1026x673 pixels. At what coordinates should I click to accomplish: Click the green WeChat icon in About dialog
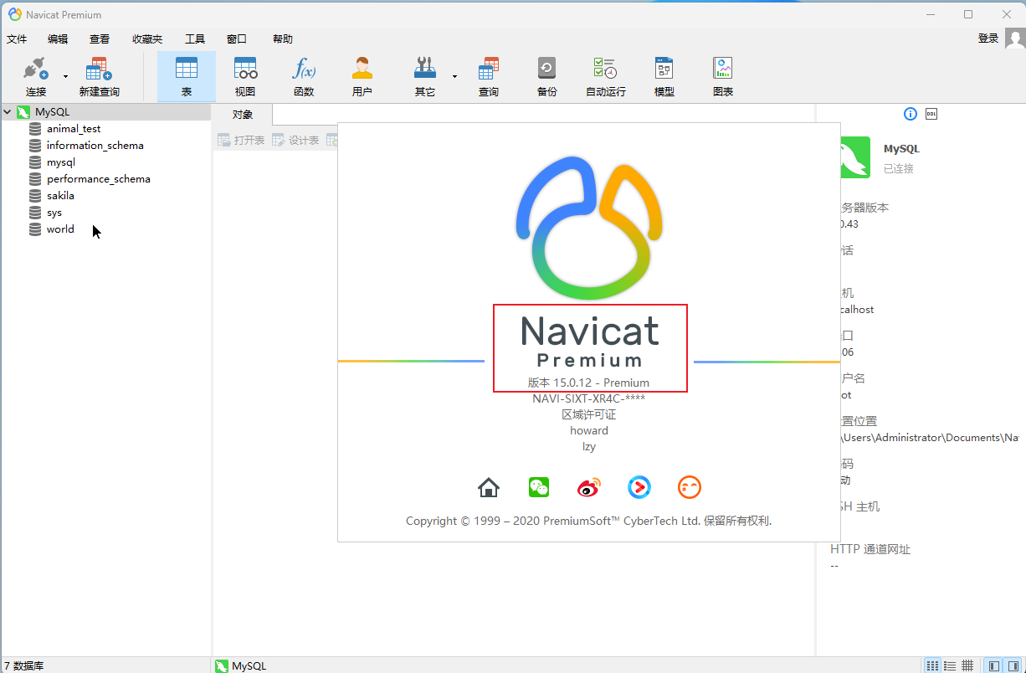pos(539,487)
